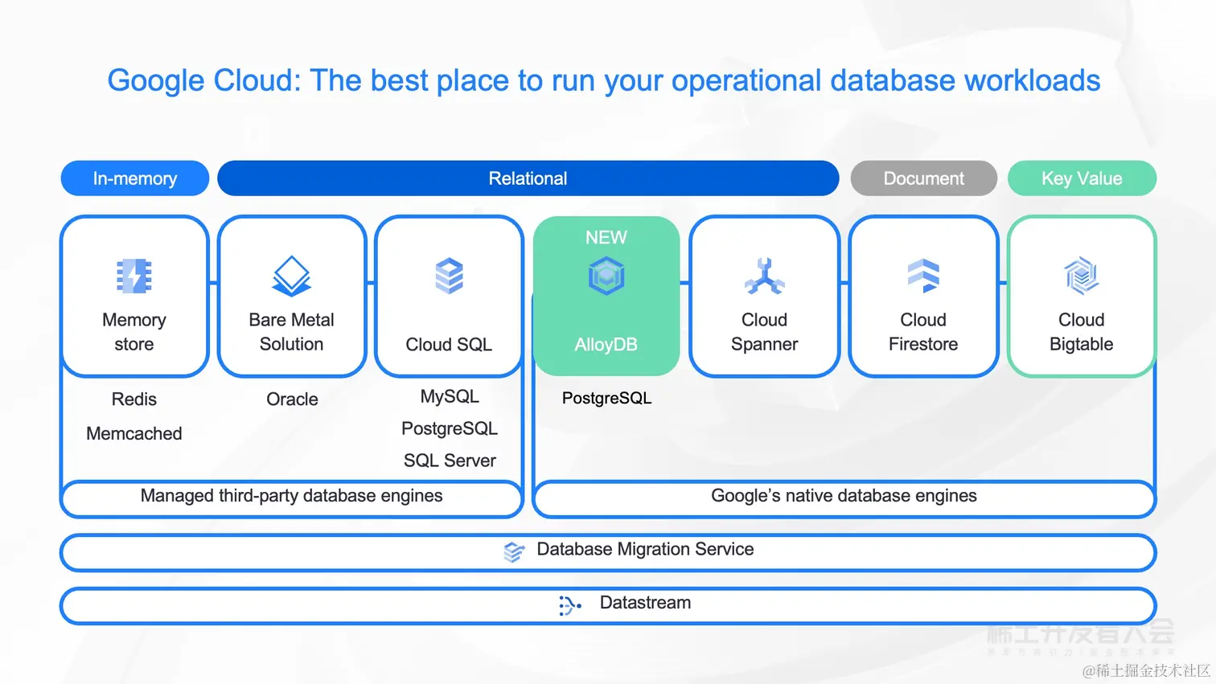Viewport: 1216px width, 684px height.
Task: Click the Cloud Firestore chevrons icon
Action: point(923,276)
